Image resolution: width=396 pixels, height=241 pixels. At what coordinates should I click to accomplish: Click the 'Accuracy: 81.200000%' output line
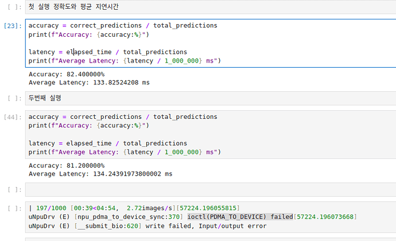coord(67,166)
